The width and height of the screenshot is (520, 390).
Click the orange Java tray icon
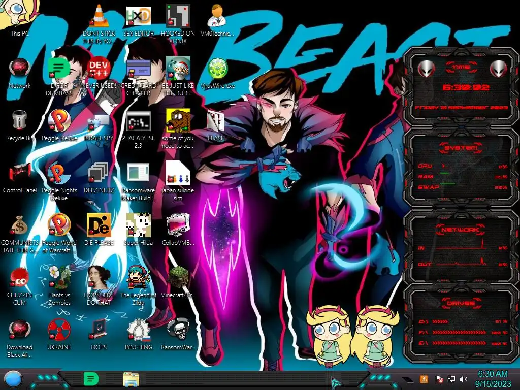click(424, 379)
